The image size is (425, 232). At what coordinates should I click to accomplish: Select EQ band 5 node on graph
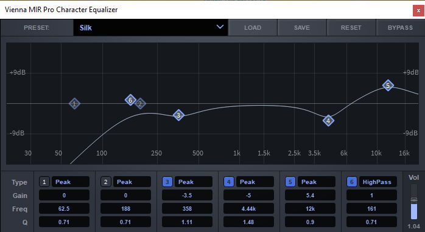(x=388, y=86)
